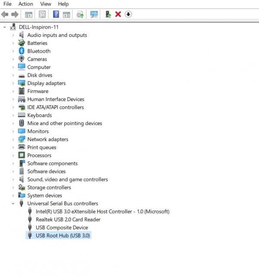Screen dimensions: 259x277
Task: Expand the Display adapters category
Action: 13,83
